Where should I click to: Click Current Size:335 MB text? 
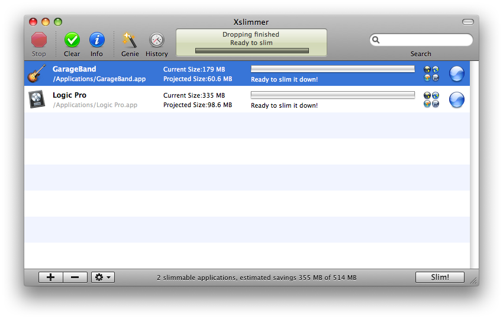(194, 95)
